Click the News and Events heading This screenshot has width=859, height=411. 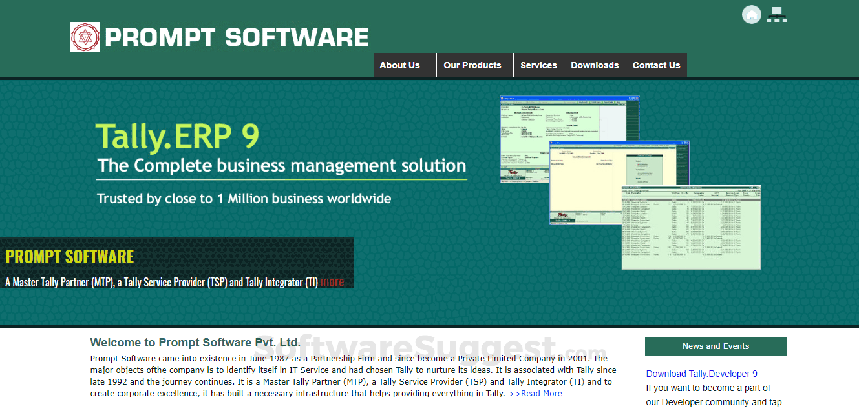pyautogui.click(x=716, y=346)
